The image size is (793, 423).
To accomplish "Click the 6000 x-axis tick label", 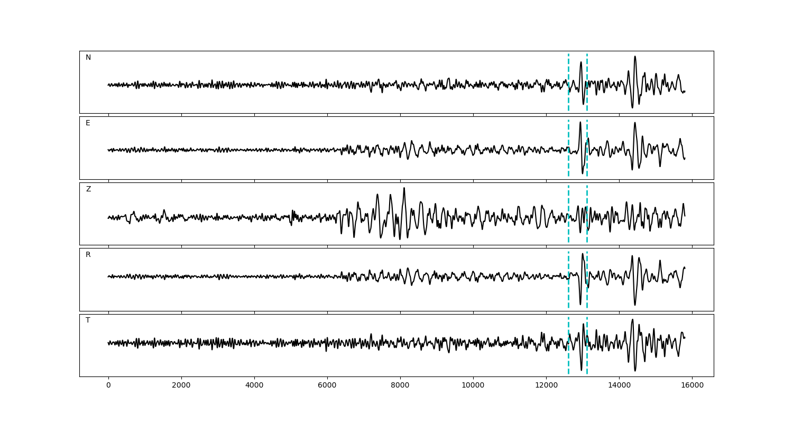I will coord(327,385).
